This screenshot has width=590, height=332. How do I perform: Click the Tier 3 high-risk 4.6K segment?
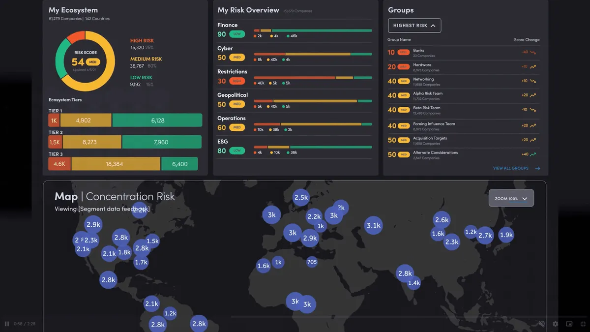(x=59, y=164)
